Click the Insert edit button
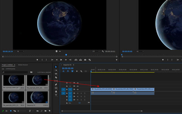182x114 pixels. click(76, 60)
